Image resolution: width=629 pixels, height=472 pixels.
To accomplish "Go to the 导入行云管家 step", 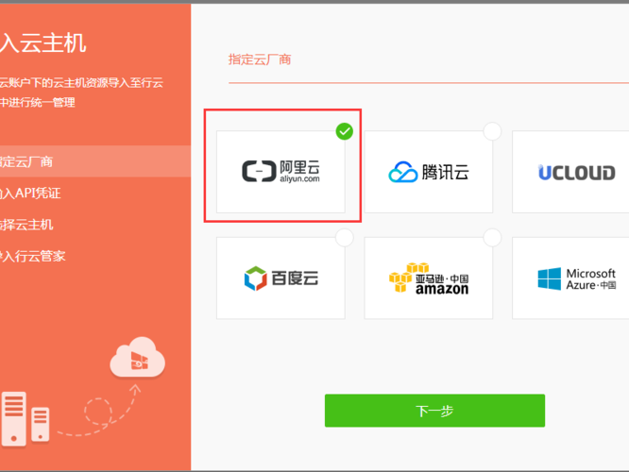I will point(32,256).
